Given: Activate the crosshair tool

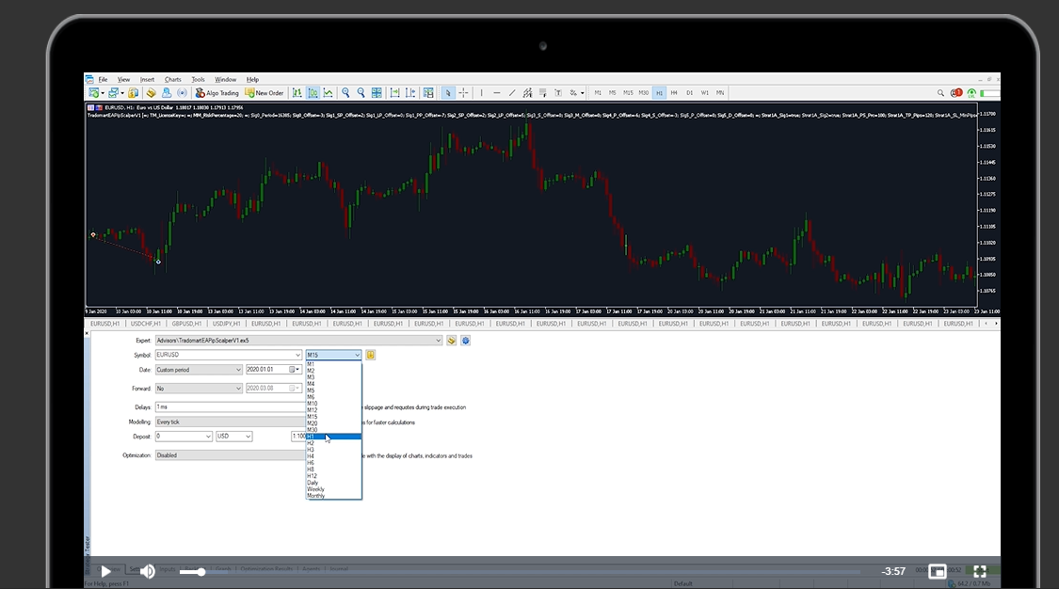Looking at the screenshot, I should (x=464, y=93).
